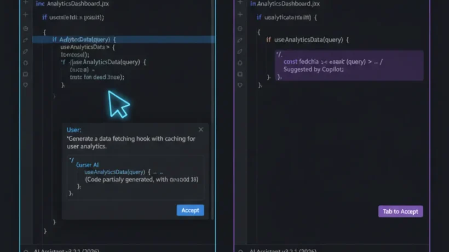Click the 'const fedchia' suggested line
The height and width of the screenshot is (252, 449).
pos(333,61)
